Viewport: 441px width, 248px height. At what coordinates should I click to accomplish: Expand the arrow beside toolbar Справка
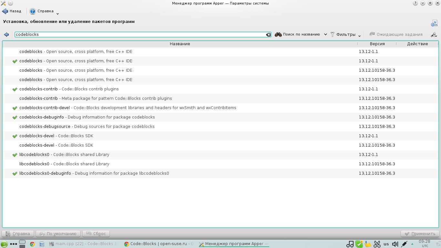point(57,14)
